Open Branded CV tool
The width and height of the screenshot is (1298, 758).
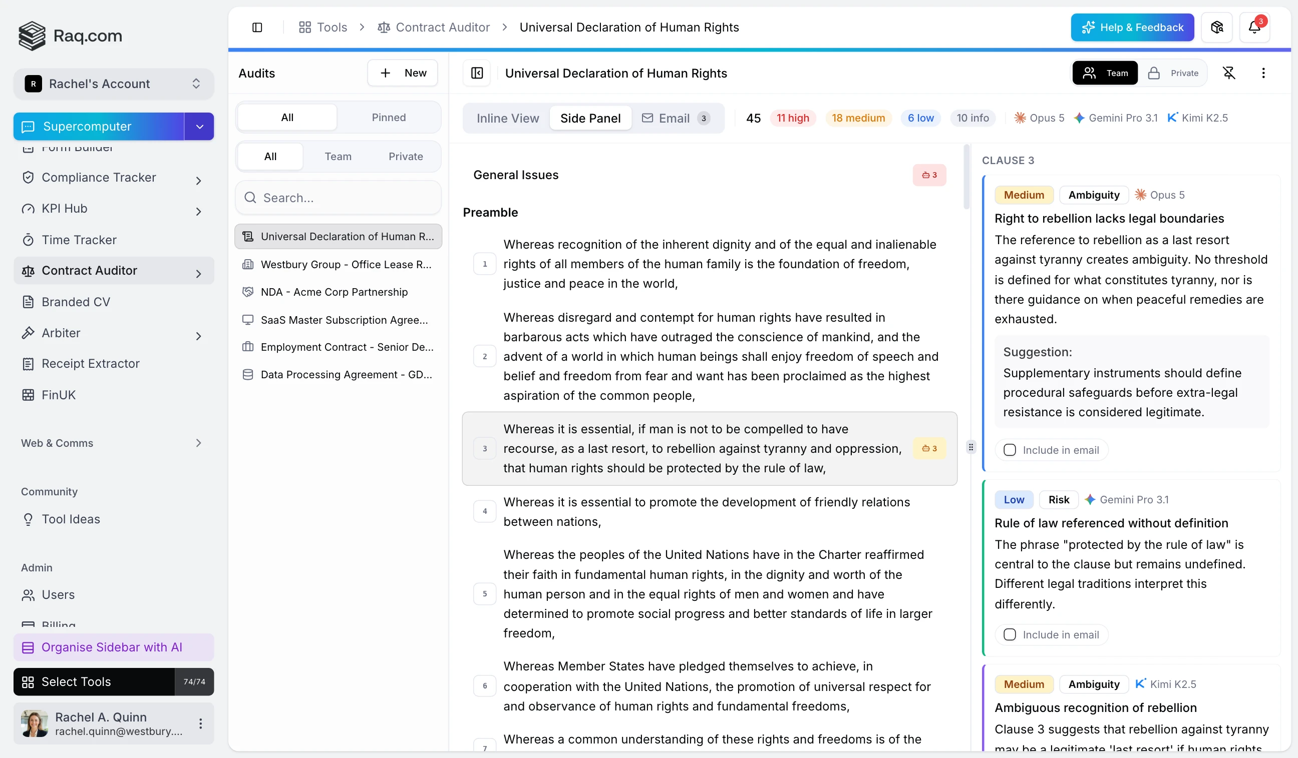(x=76, y=302)
